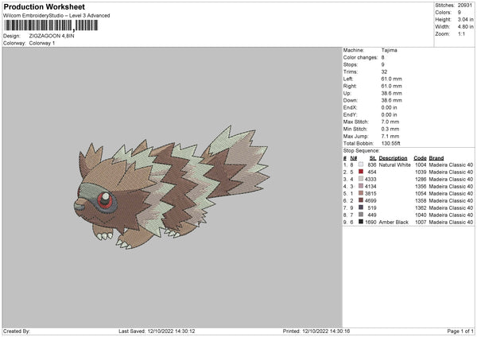477x337 pixels.
Task: Click the Zoom value '1:1'
Action: (461, 33)
